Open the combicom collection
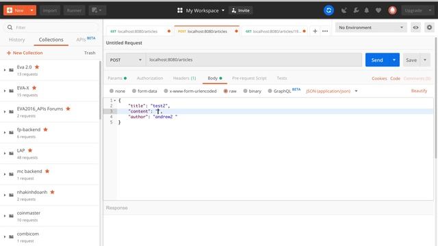This screenshot has height=246, width=438. pyautogui.click(x=27, y=234)
